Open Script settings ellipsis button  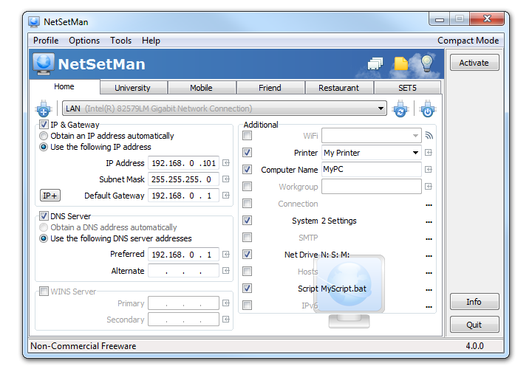pyautogui.click(x=429, y=290)
